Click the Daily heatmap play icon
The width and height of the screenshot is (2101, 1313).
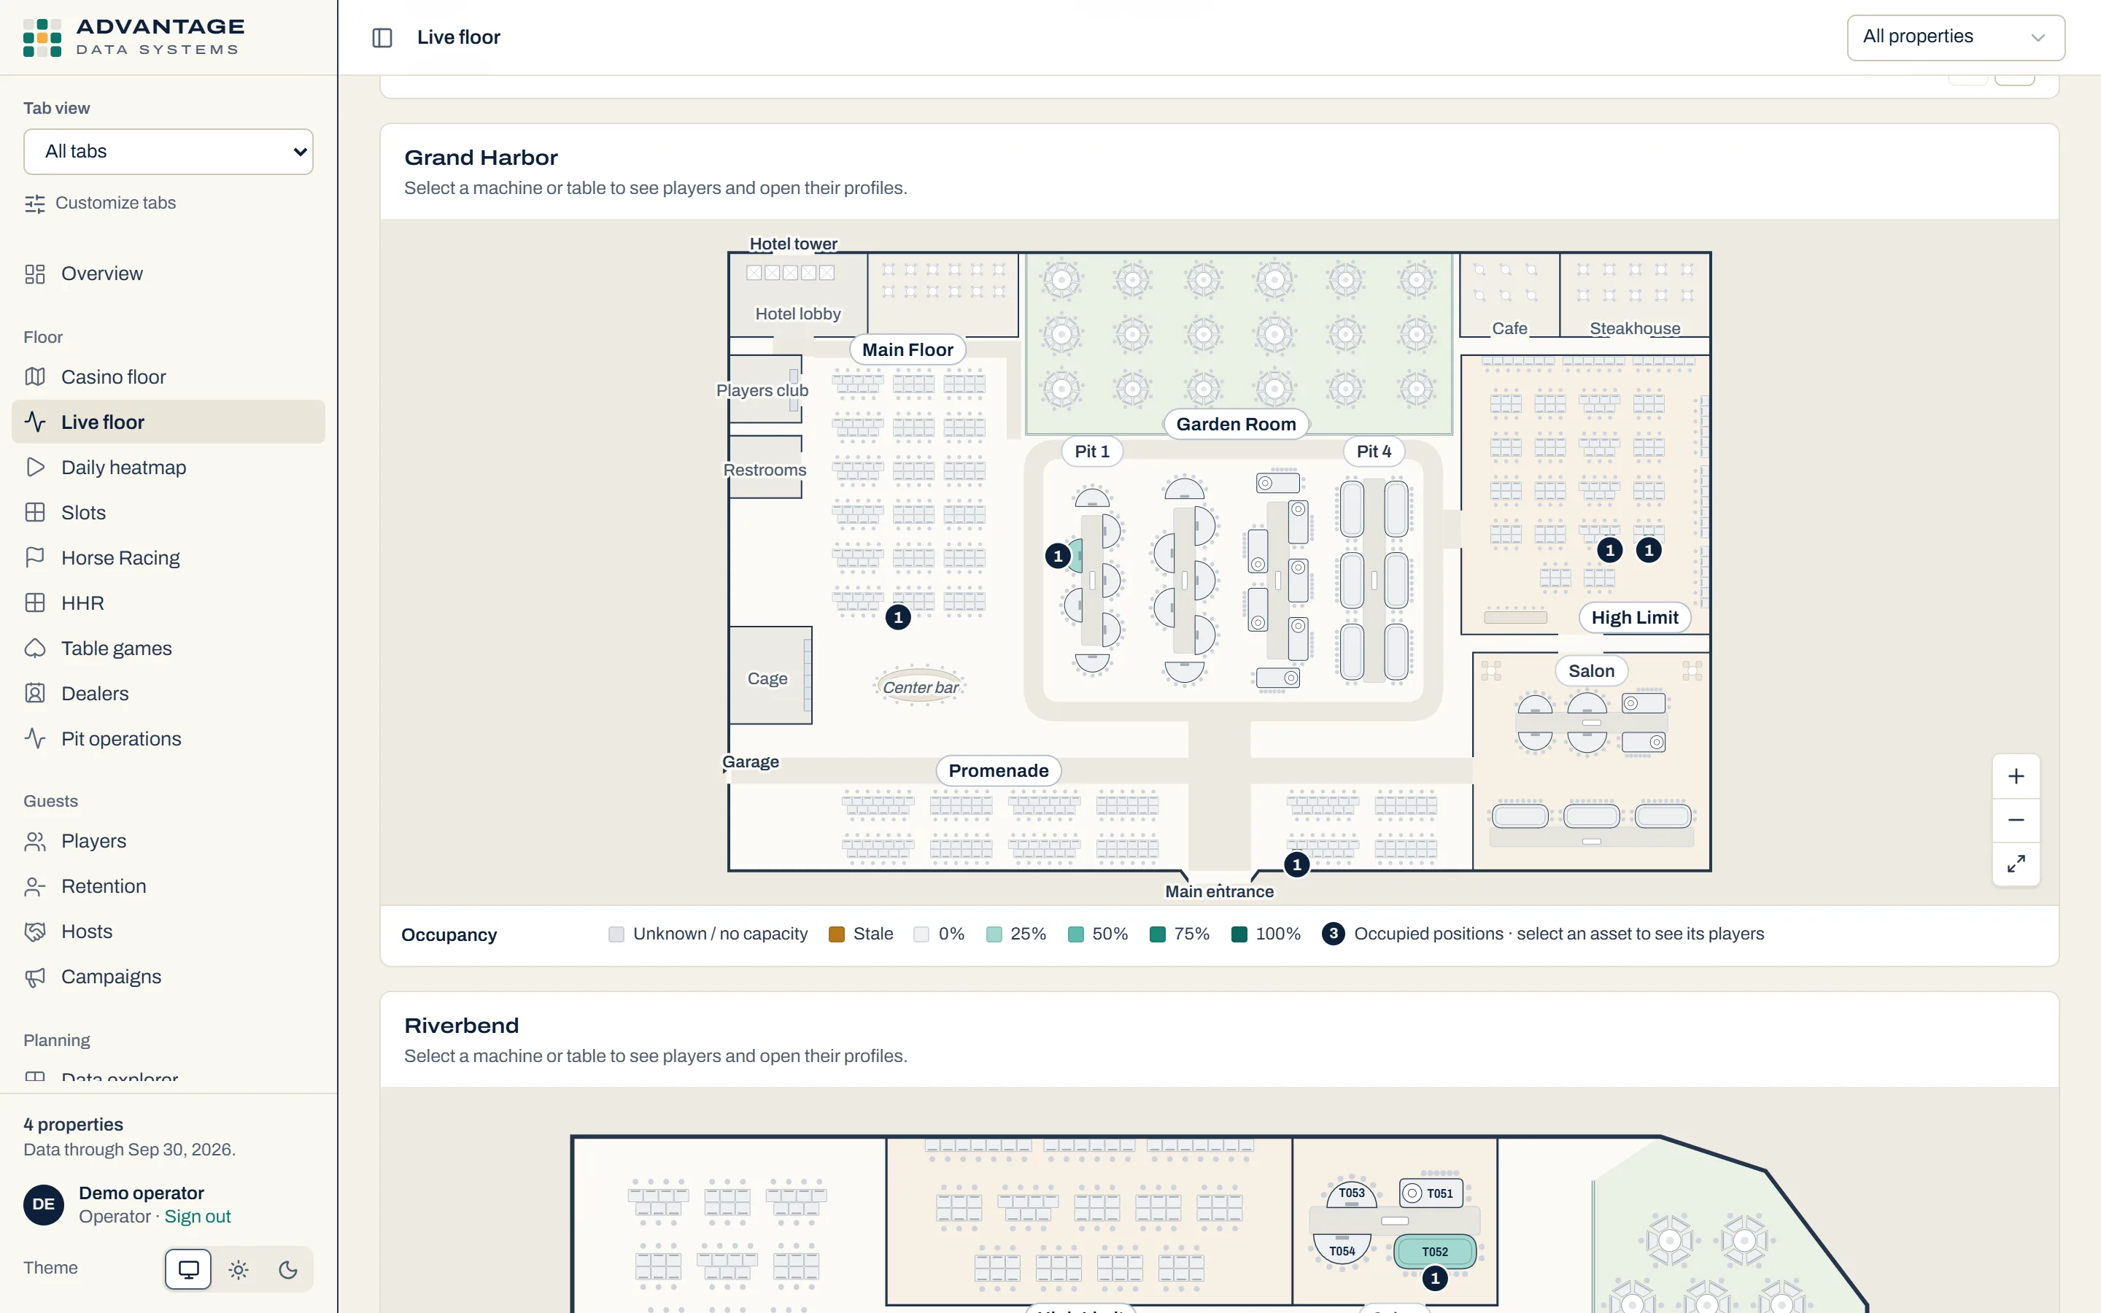(35, 467)
